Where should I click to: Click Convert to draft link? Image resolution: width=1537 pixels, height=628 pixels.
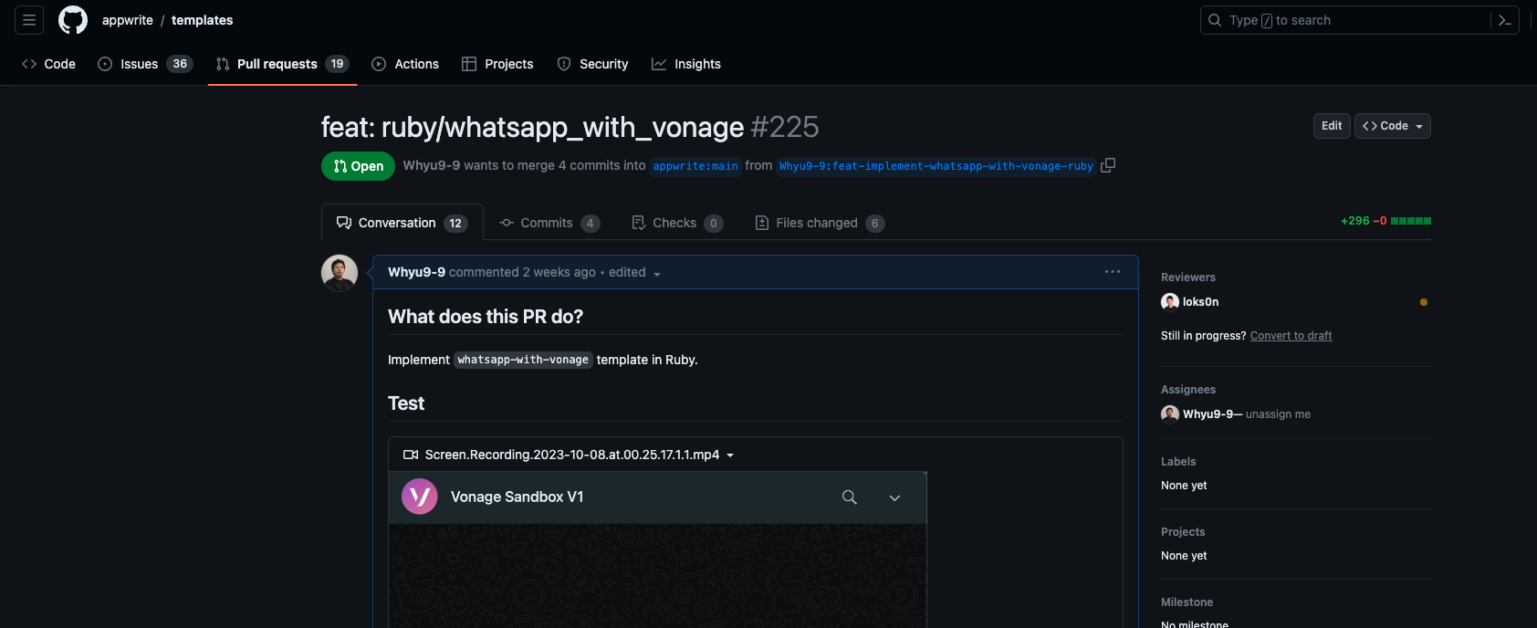[x=1291, y=336]
